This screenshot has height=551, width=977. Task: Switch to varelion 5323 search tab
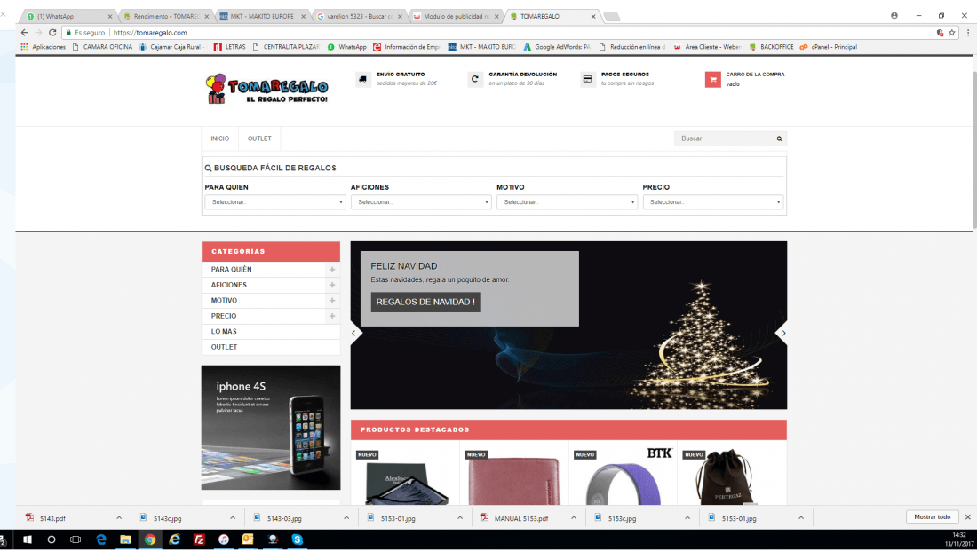click(358, 16)
